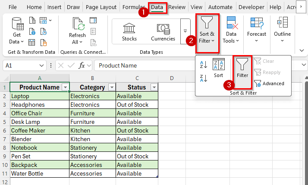Open the dropdown beside the fx icon

point(89,65)
